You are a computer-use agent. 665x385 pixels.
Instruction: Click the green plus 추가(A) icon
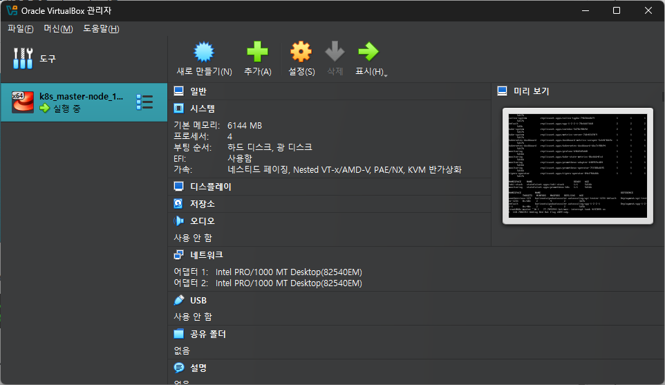257,52
